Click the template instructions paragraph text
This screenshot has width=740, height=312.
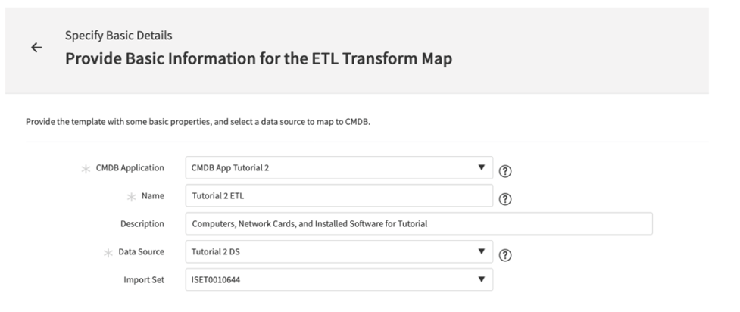[198, 122]
